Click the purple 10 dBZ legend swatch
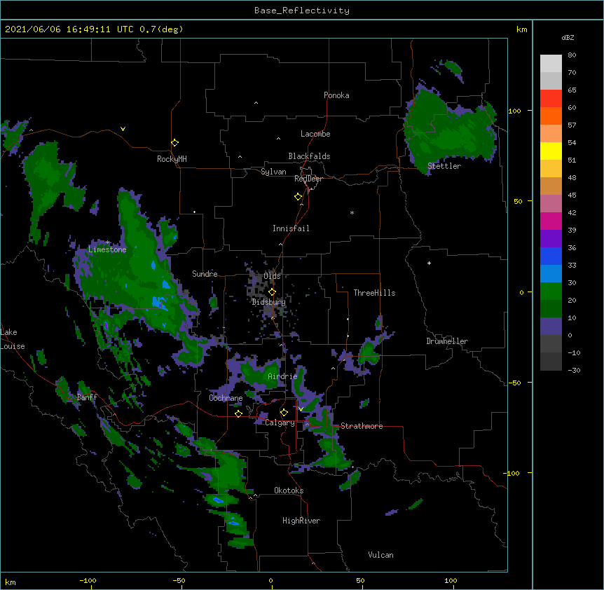This screenshot has height=590, width=604. (x=551, y=327)
